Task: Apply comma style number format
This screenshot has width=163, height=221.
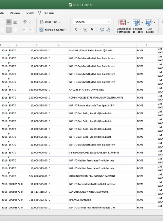Action: 92,30
